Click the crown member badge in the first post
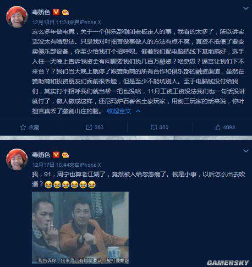Viewport: 252px width, 267px height. (x=65, y=12)
